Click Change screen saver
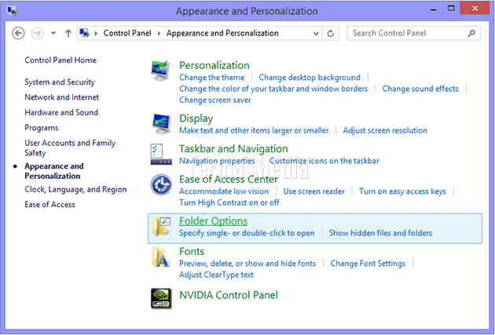The width and height of the screenshot is (495, 335). 215,100
